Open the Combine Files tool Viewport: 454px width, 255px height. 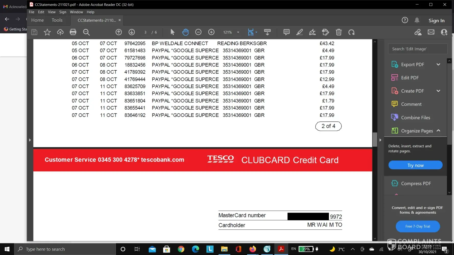(415, 117)
